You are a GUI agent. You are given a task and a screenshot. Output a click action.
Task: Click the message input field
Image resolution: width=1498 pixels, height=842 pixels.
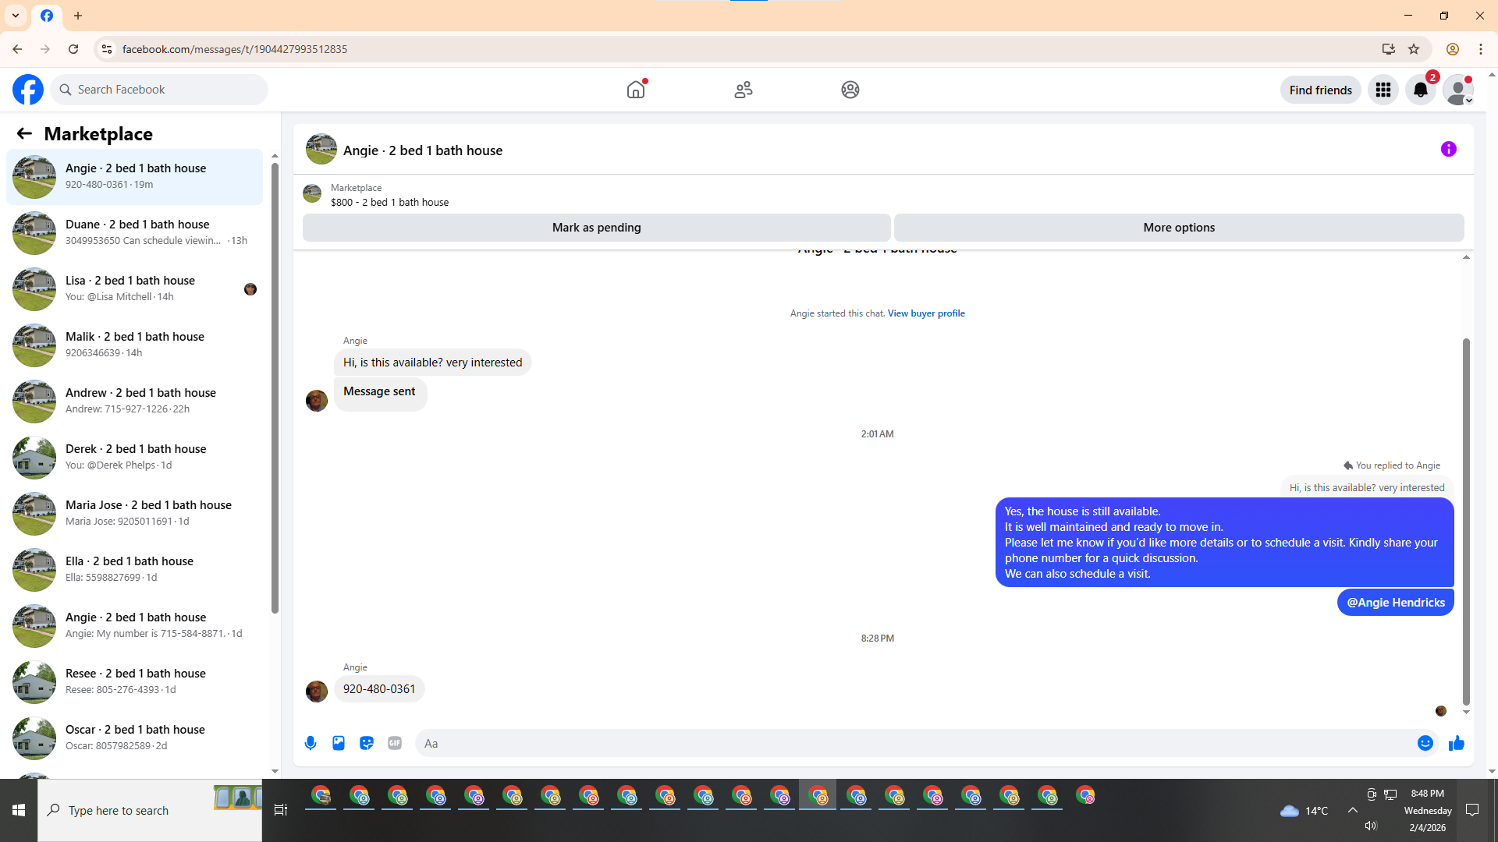point(913,743)
